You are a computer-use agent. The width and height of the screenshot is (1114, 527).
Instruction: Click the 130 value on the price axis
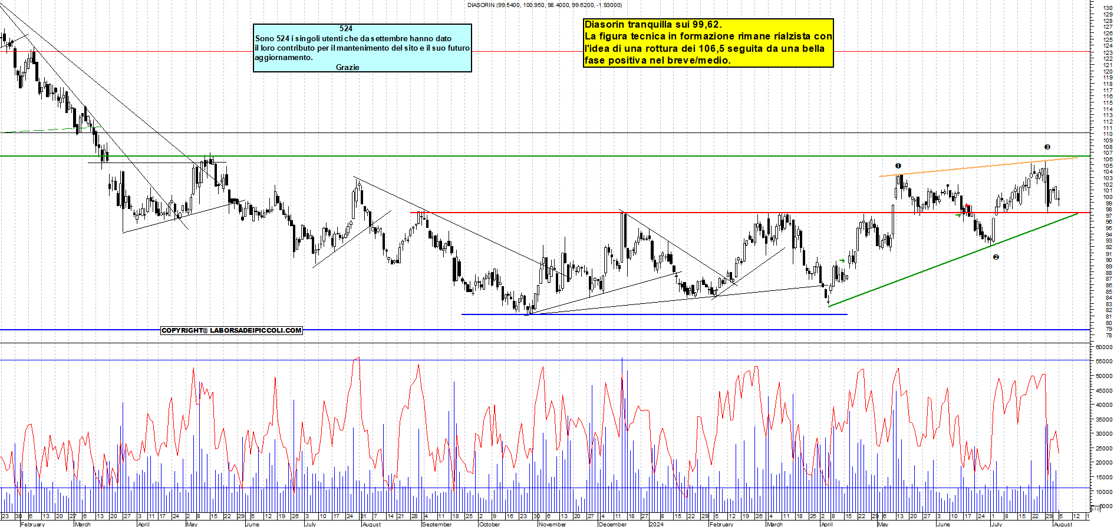pos(1108,8)
